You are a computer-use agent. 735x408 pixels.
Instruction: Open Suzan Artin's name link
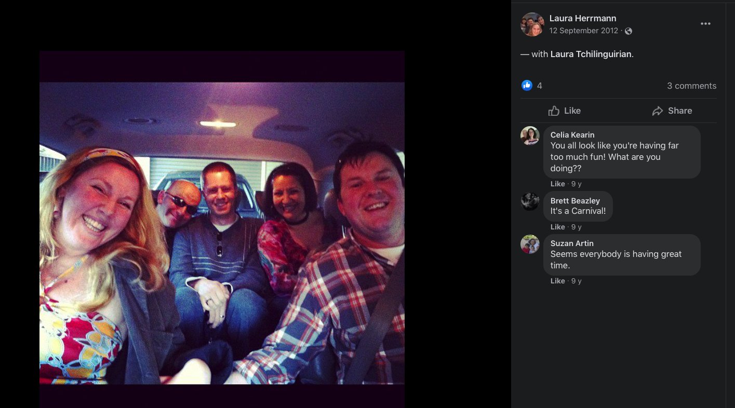572,243
